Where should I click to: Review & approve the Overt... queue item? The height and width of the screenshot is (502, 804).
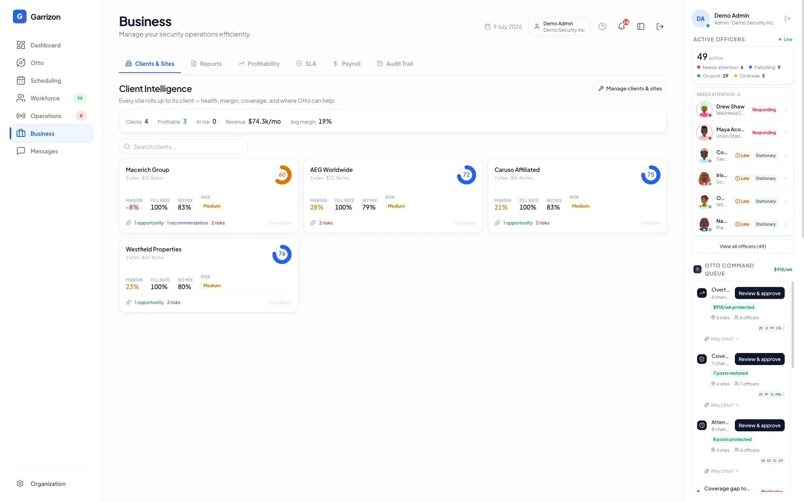pos(759,293)
